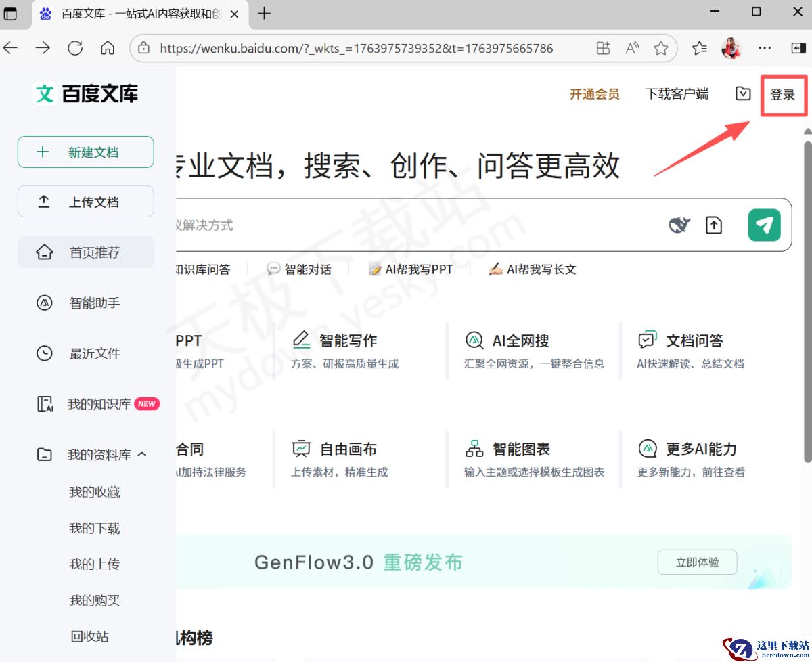The image size is (812, 662).
Task: Click the green send arrow button
Action: 764,225
